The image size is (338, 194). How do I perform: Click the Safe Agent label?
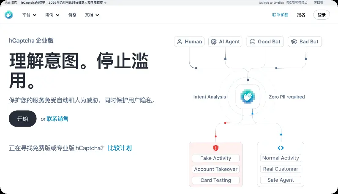(281, 180)
